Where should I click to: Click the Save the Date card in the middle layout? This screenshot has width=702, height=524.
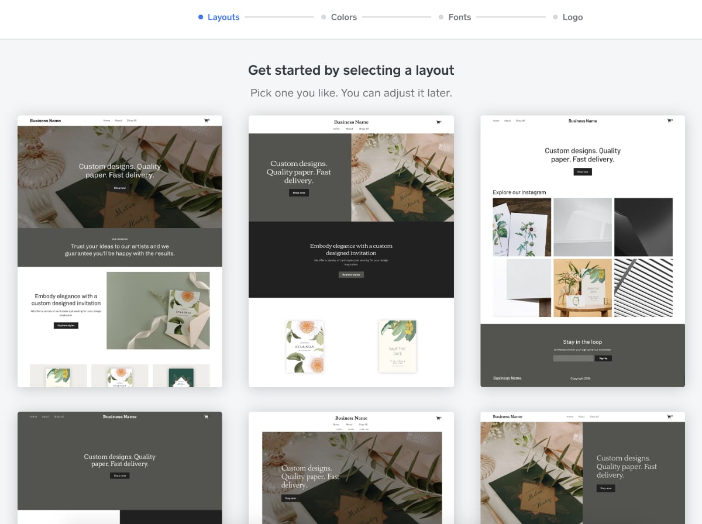point(397,346)
